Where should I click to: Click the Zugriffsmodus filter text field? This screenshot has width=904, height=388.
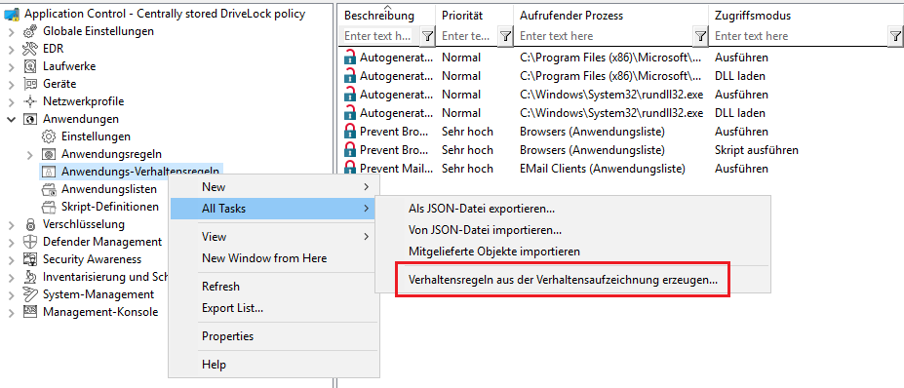tap(799, 36)
